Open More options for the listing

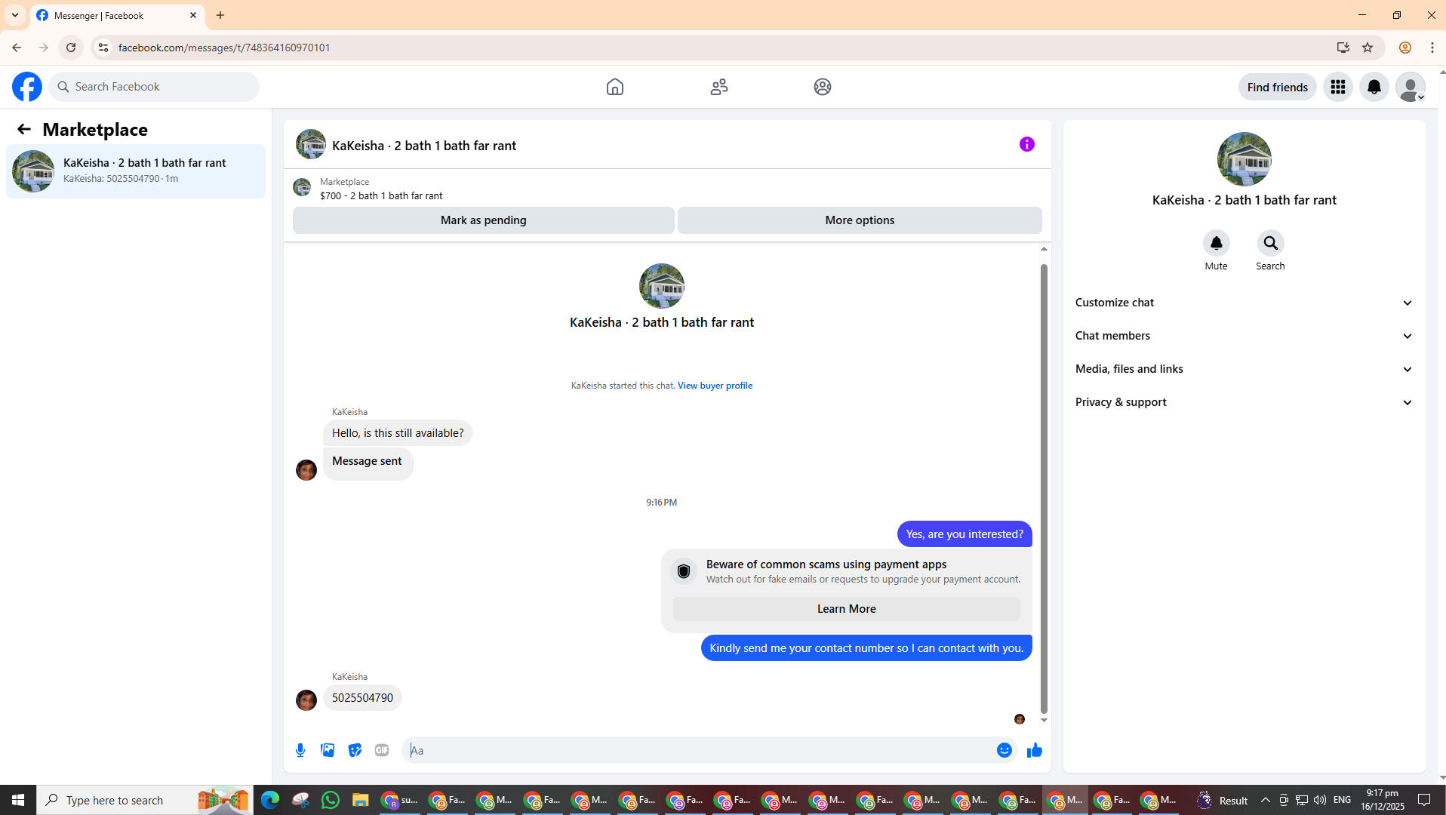(860, 220)
